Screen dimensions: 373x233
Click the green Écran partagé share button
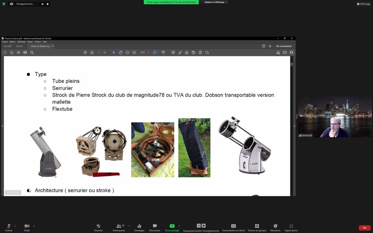[x=172, y=228]
